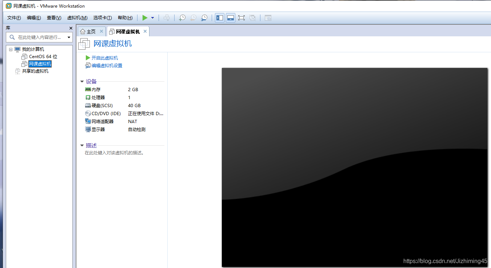Click the CentOS 64 位 VM icon
Screen dimensions: 491x268
[24, 57]
